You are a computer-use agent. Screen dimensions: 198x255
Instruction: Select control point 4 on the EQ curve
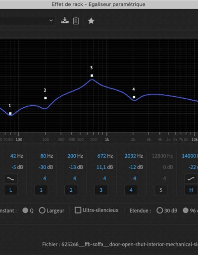pyautogui.click(x=134, y=97)
